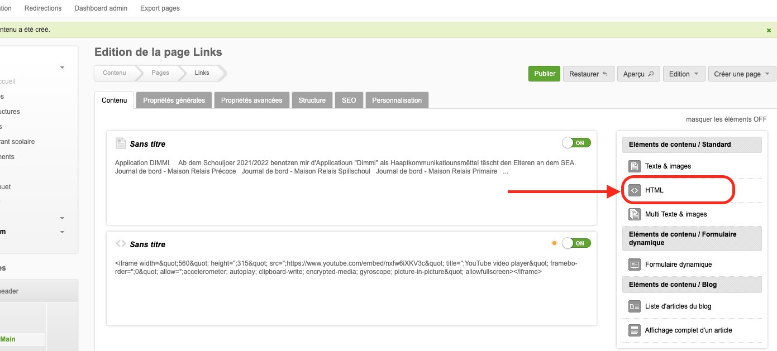Click the Multi Texte & images icon
The width and height of the screenshot is (777, 351).
634,214
